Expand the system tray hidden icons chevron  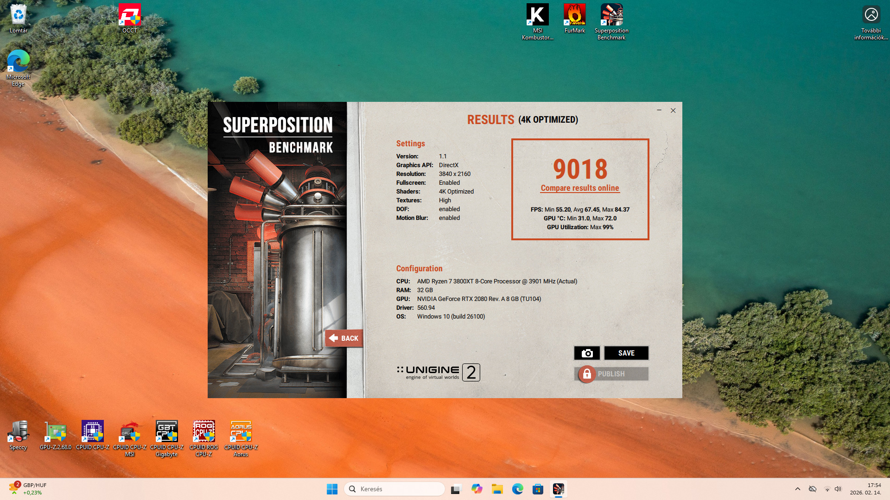[x=797, y=489]
